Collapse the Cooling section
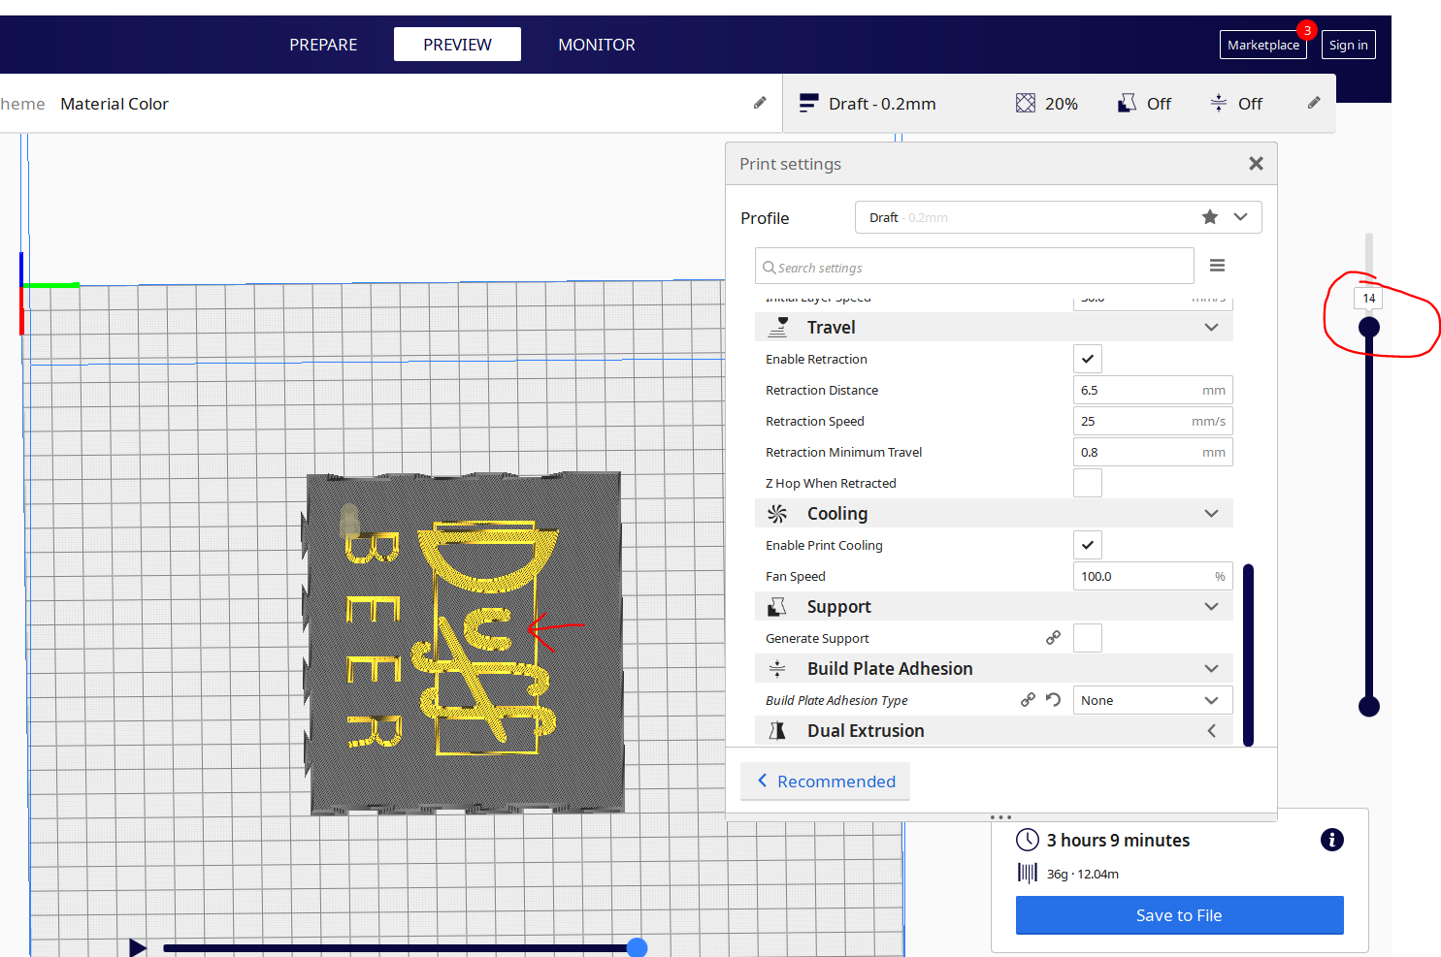The width and height of the screenshot is (1441, 957). (1211, 514)
